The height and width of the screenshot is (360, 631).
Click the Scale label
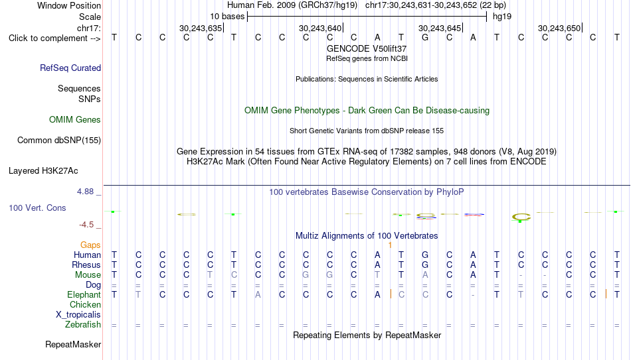coord(90,17)
